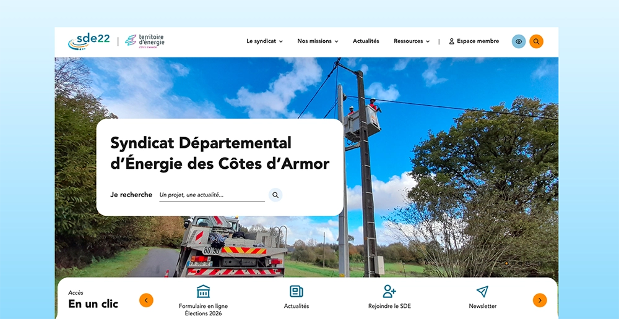Expand the Ressources menu chevron
The width and height of the screenshot is (619, 319).
pos(428,41)
